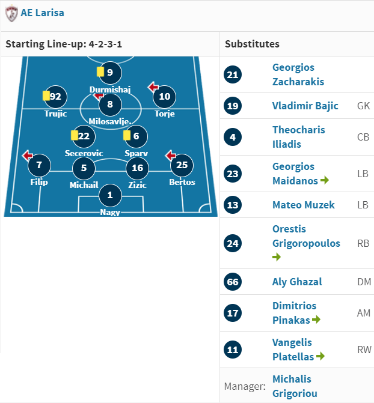Open Mateo Muzek player profile

[x=304, y=205]
